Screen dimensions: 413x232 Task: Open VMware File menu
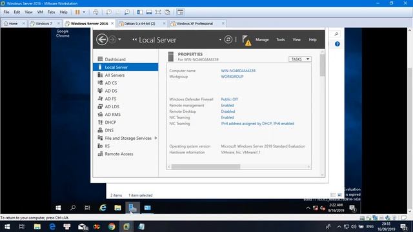(x=6, y=12)
